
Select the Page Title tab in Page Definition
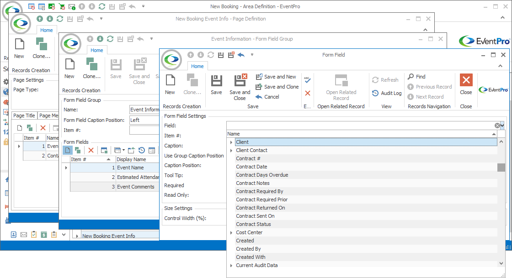pos(24,115)
